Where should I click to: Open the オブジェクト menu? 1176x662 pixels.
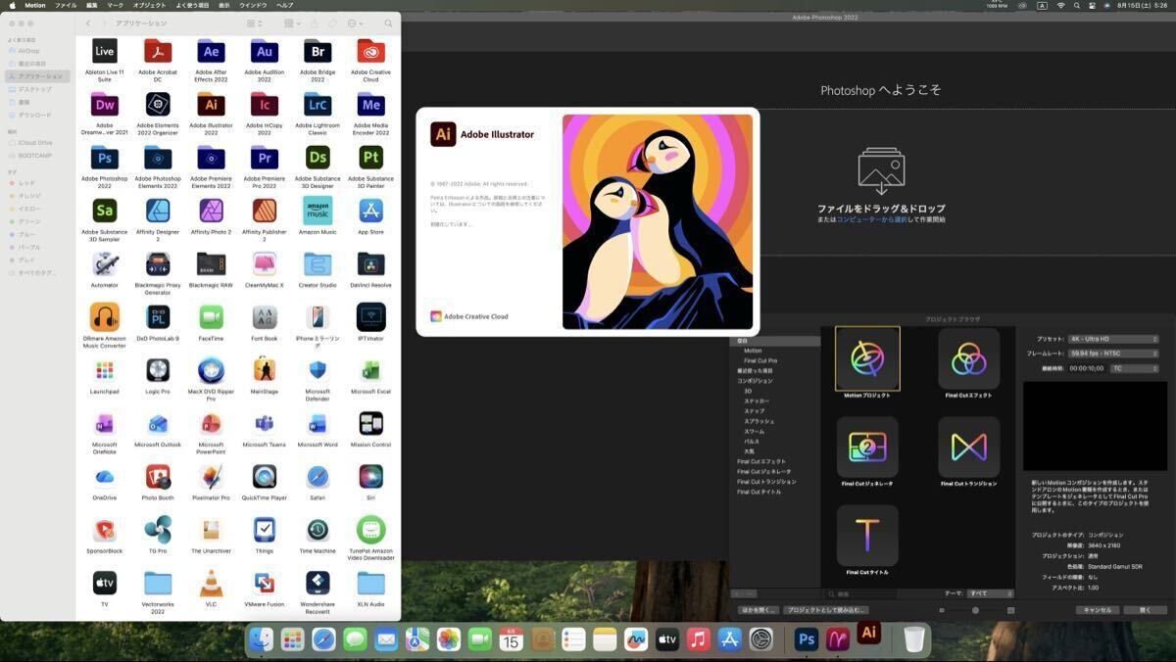click(149, 5)
